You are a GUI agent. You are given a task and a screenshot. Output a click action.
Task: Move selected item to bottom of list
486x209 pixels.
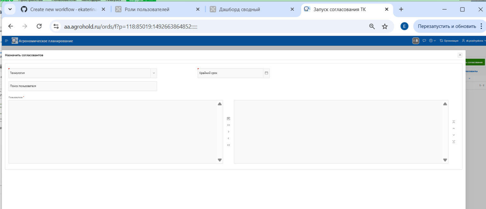pos(454,141)
